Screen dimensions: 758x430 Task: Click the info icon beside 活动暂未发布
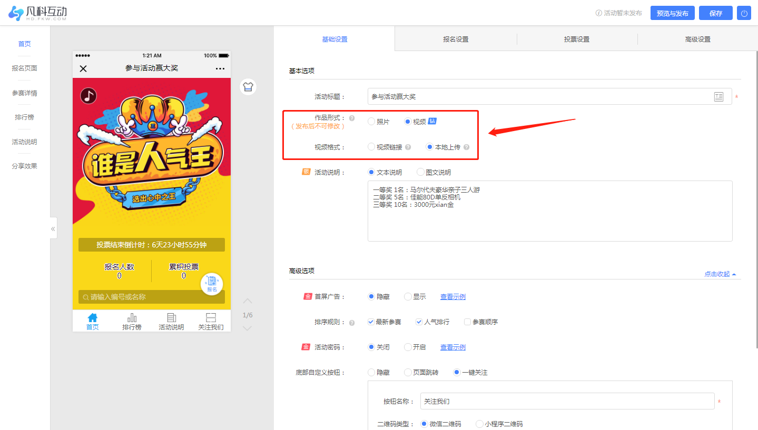coord(598,13)
